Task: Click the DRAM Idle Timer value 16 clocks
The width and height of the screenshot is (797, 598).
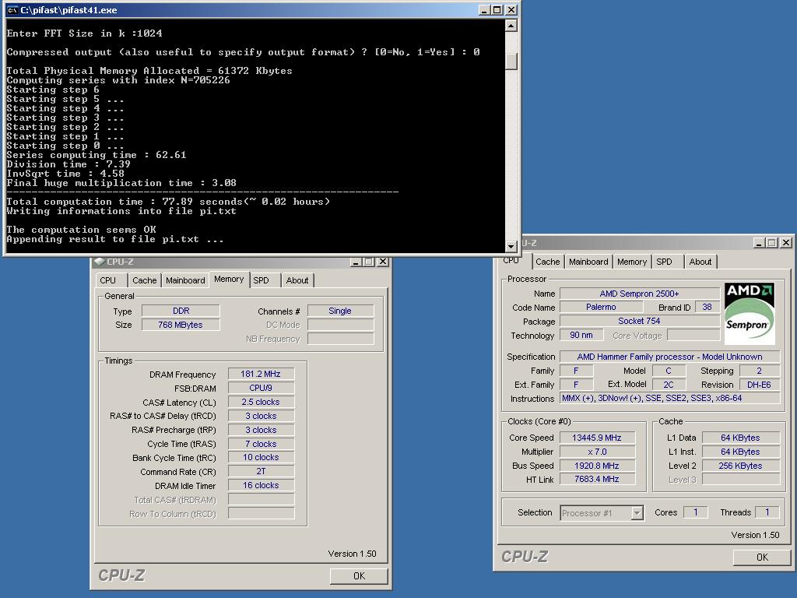Action: pyautogui.click(x=261, y=485)
